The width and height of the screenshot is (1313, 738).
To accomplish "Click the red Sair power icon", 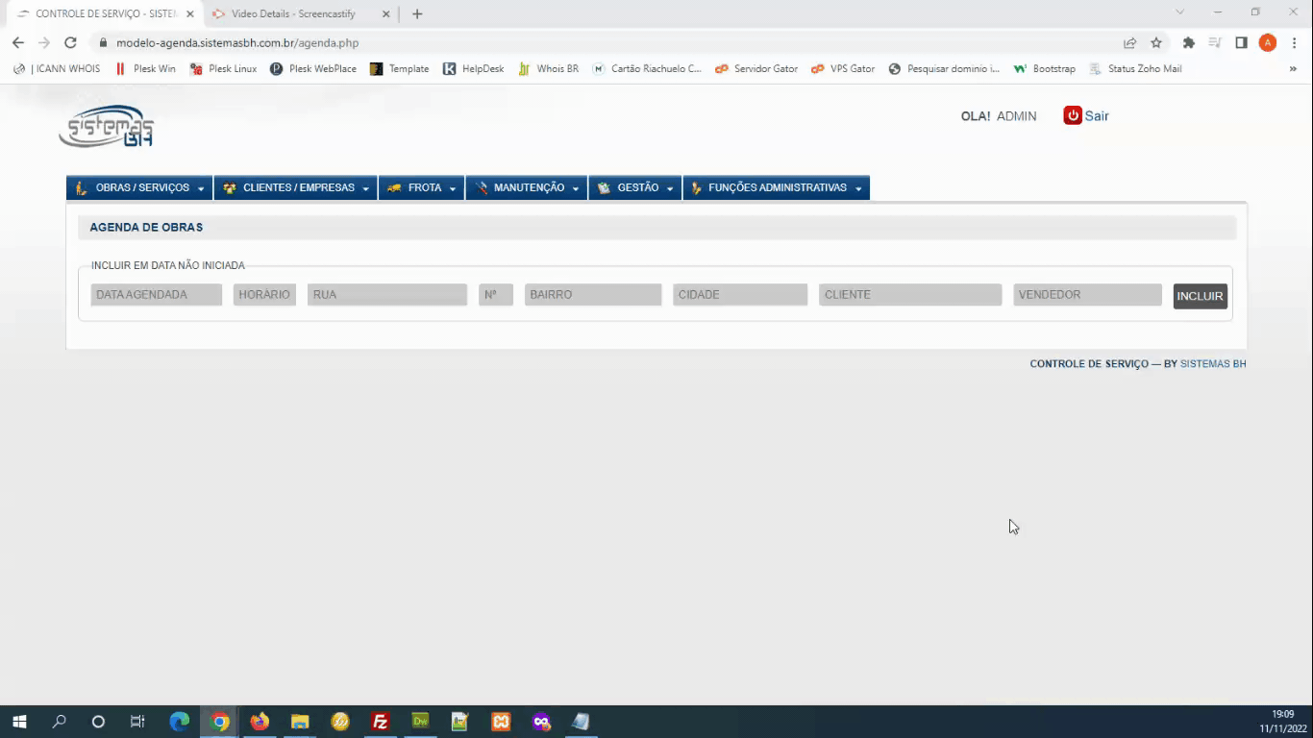I will pyautogui.click(x=1073, y=115).
